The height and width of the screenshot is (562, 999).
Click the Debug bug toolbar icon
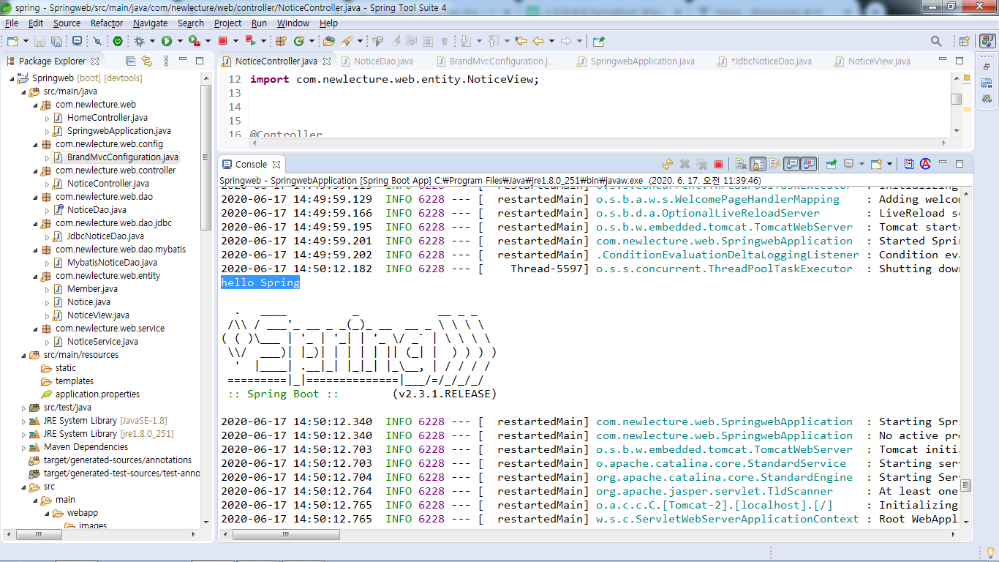point(139,41)
